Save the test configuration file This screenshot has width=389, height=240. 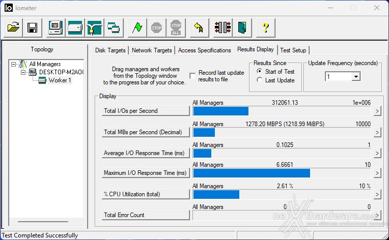coord(32,27)
